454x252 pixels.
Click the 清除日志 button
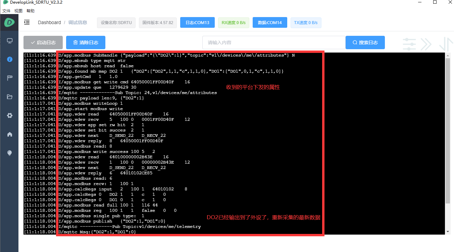[86, 43]
